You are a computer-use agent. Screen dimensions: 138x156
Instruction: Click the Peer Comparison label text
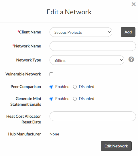point(26,87)
